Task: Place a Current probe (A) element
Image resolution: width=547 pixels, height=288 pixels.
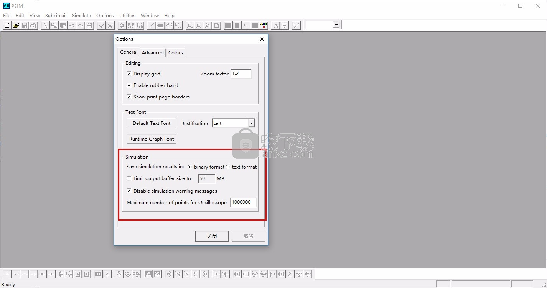Action: point(137,274)
